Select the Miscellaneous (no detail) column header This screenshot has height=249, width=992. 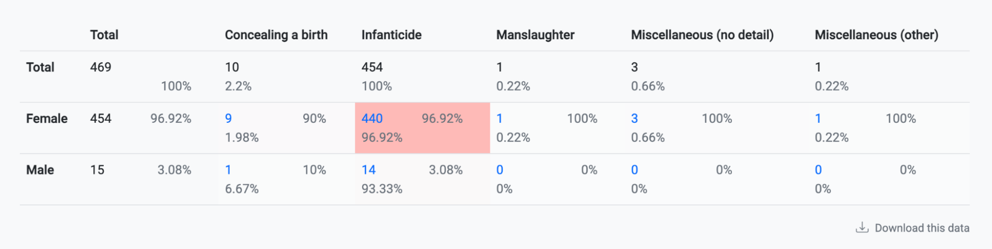[702, 35]
